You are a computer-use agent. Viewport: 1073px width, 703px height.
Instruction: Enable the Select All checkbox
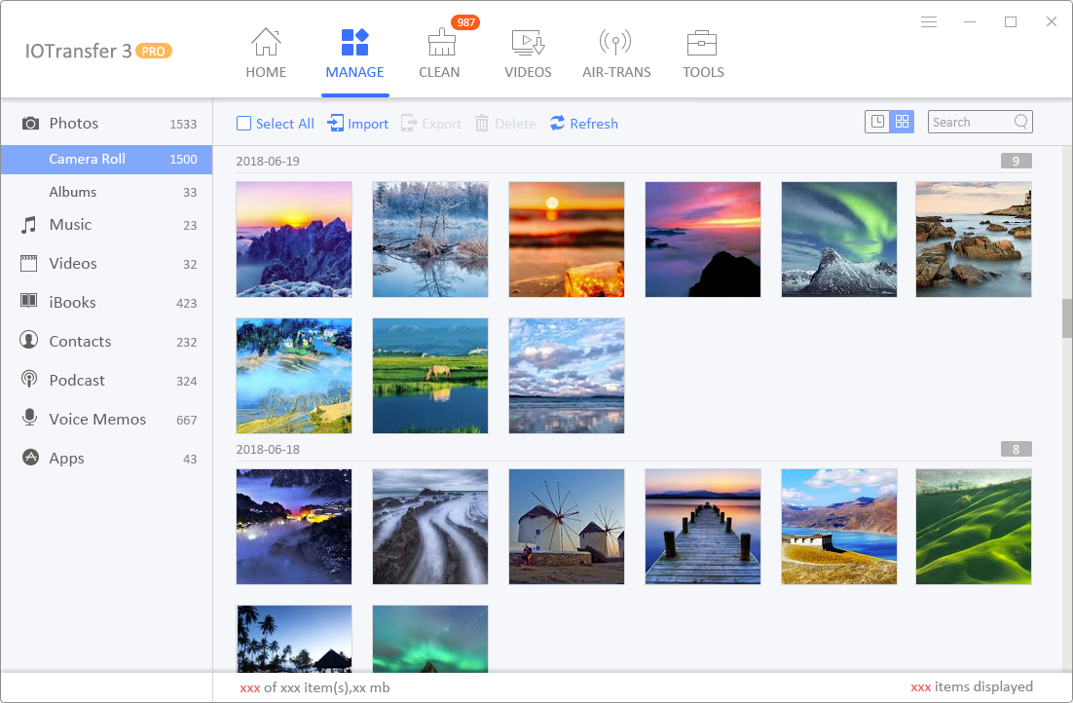pos(243,123)
